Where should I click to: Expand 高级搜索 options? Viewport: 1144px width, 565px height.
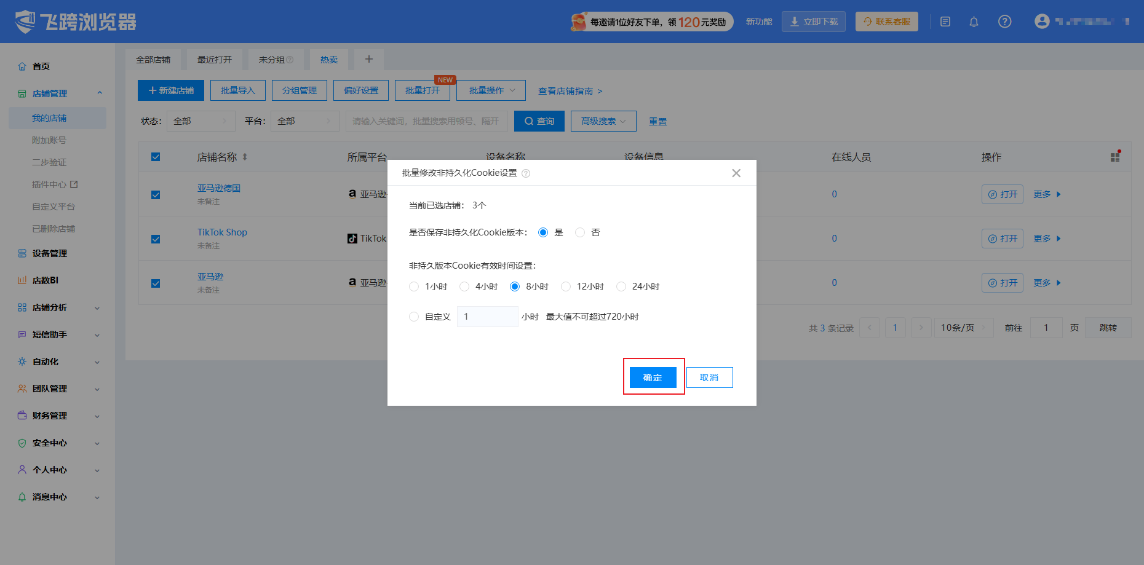click(x=603, y=121)
